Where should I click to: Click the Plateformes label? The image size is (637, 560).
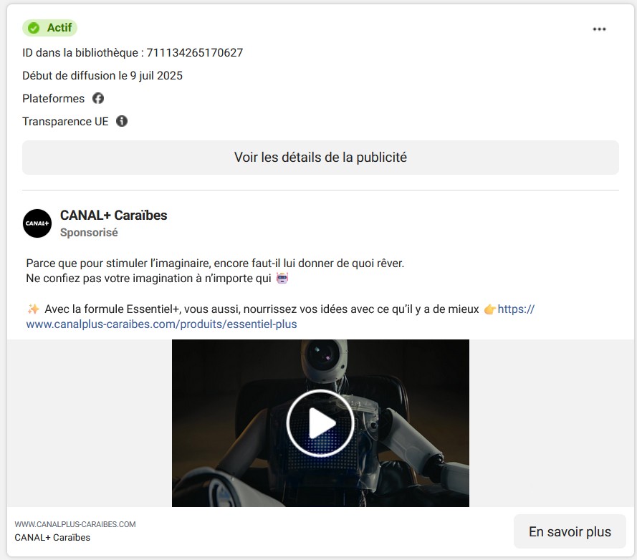tap(53, 98)
